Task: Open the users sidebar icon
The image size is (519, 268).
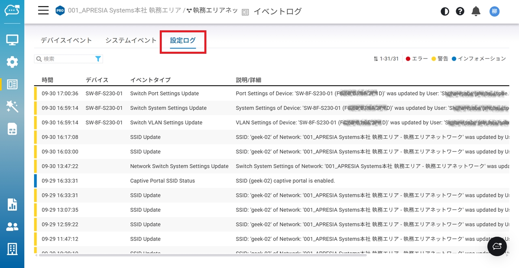Action: (12, 227)
